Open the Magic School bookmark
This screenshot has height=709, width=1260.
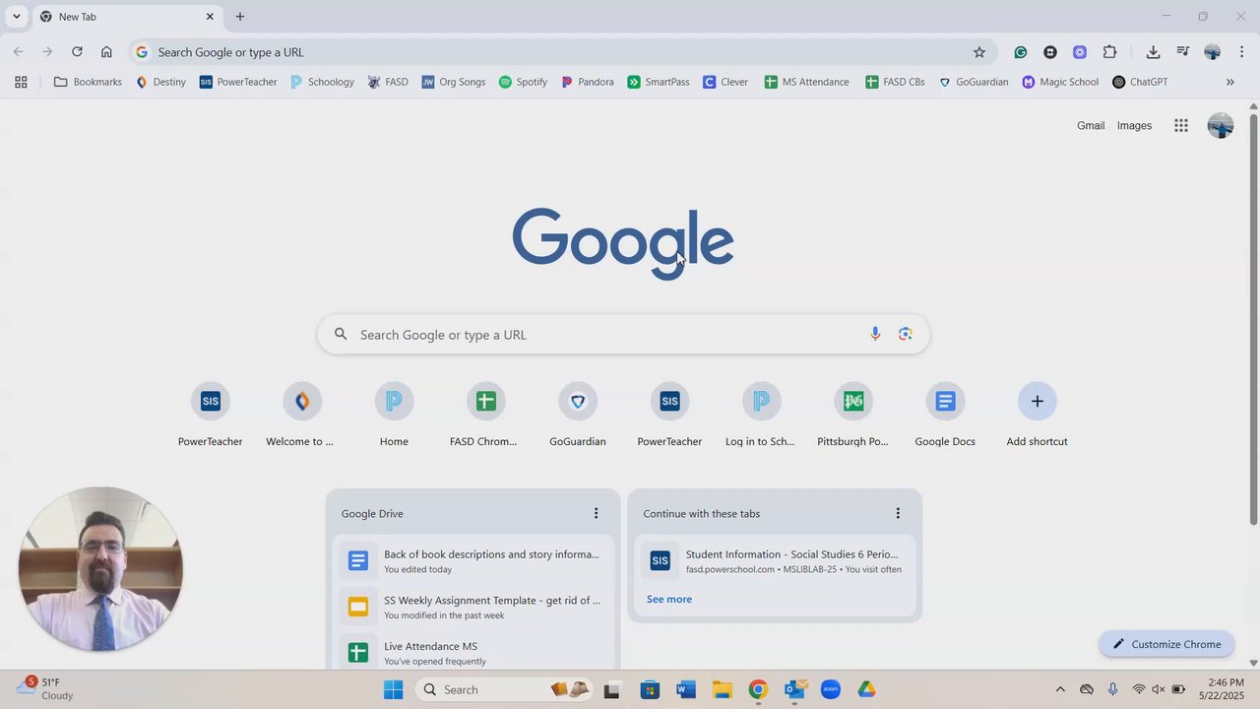(x=1060, y=82)
